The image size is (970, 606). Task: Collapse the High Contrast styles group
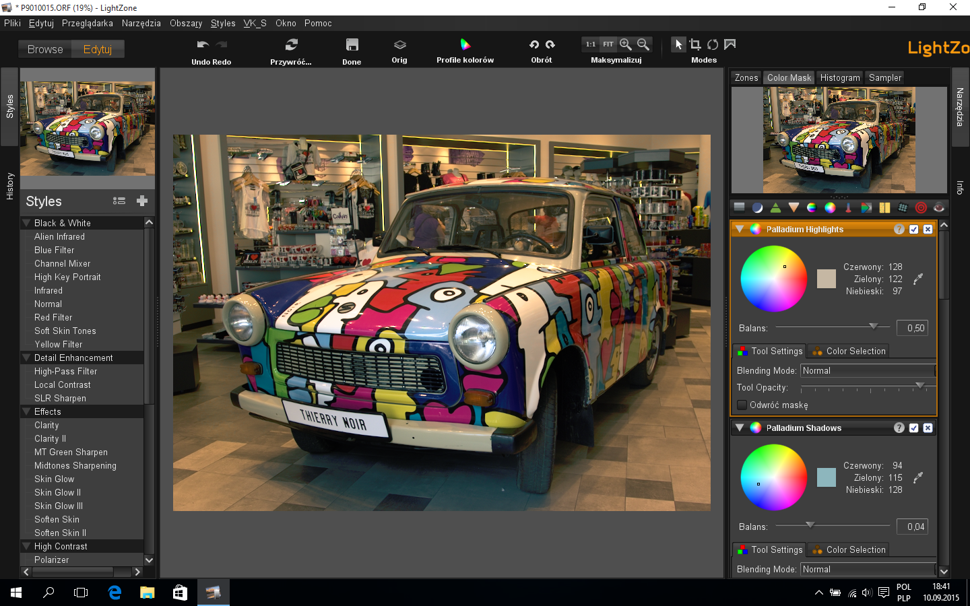coord(27,546)
